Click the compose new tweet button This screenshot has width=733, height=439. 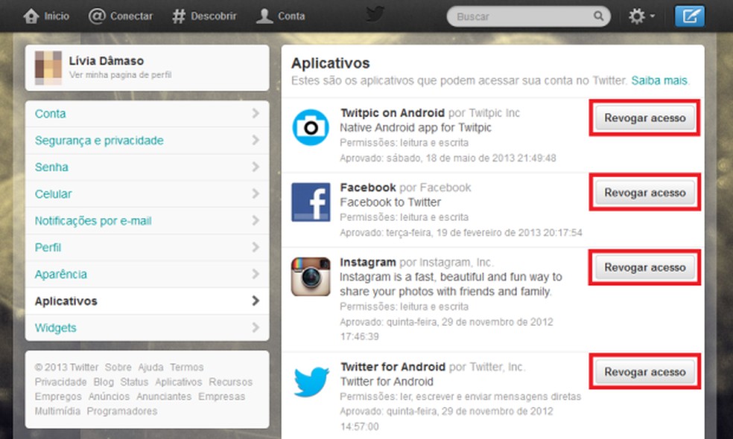click(x=690, y=16)
